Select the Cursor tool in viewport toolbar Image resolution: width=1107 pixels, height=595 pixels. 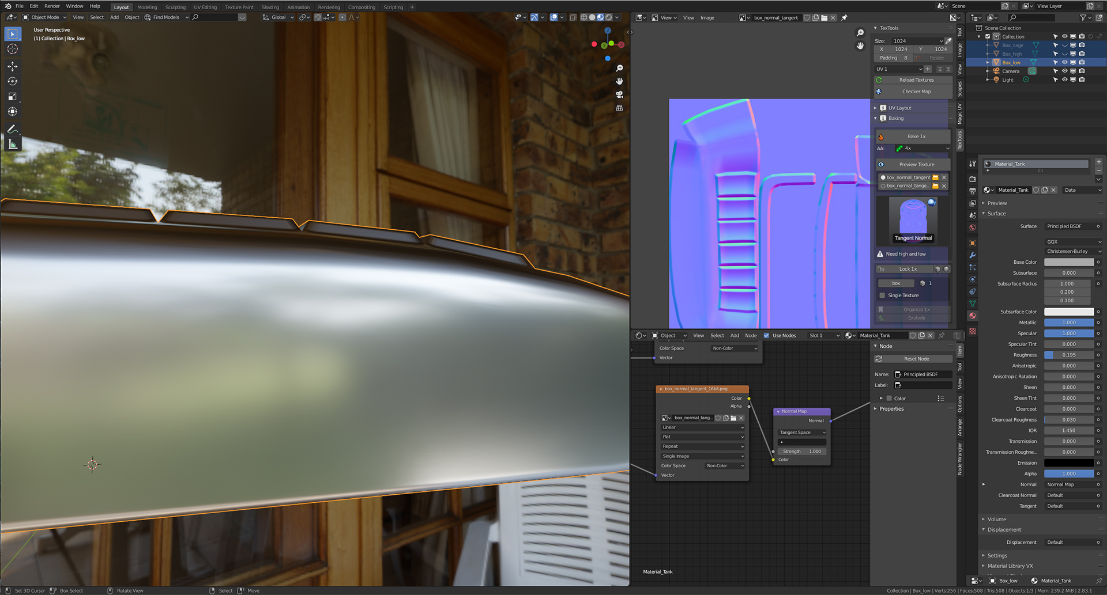click(12, 50)
